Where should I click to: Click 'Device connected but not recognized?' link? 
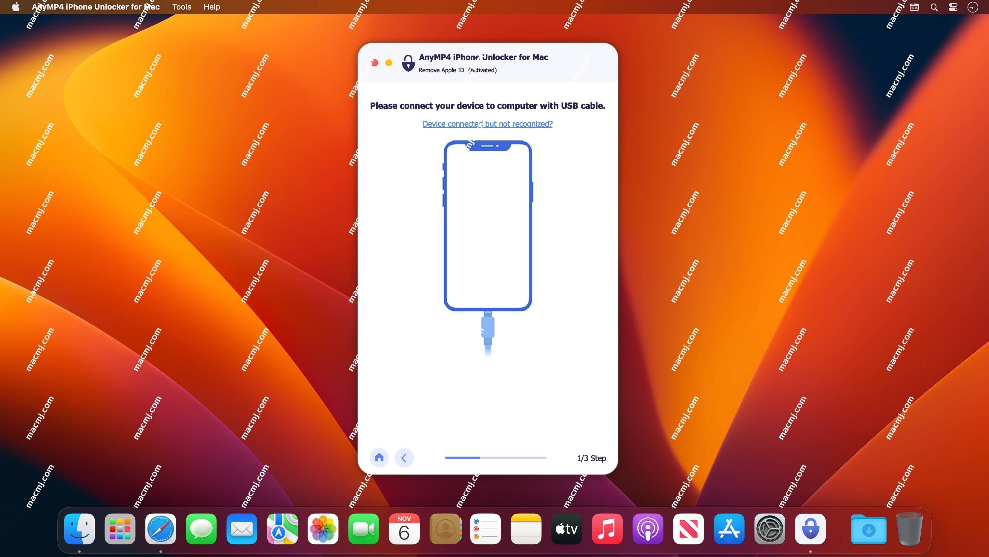tap(487, 124)
